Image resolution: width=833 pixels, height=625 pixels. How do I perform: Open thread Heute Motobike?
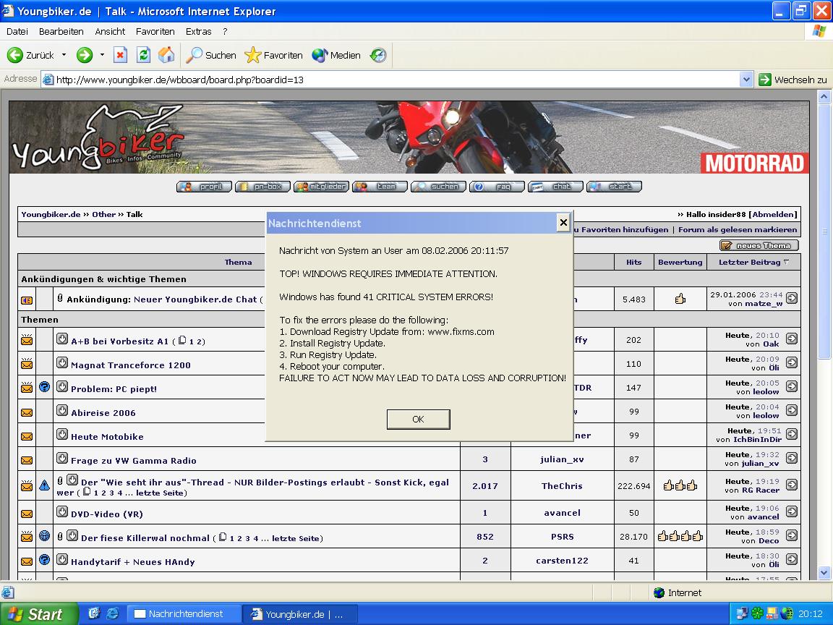107,437
